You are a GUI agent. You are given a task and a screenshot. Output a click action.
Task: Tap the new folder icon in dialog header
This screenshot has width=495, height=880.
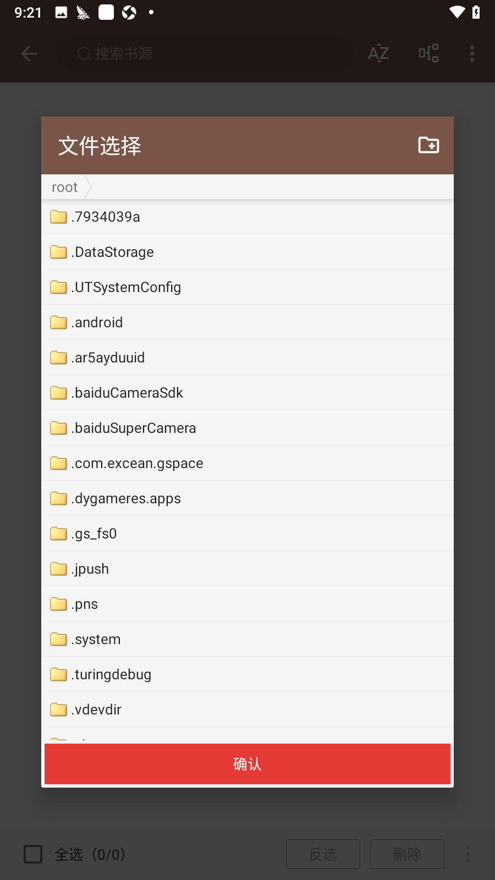click(428, 145)
